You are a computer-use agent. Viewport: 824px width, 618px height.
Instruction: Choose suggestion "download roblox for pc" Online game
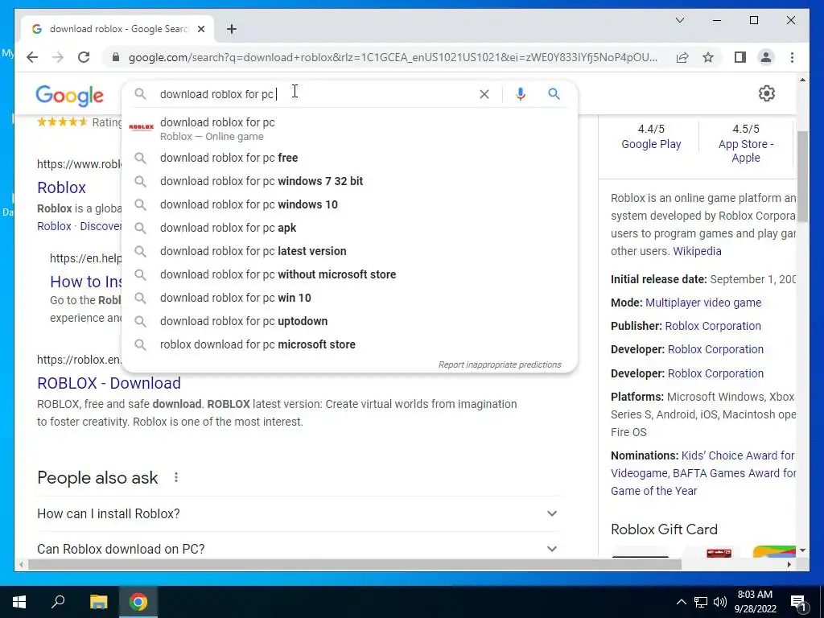coord(349,129)
